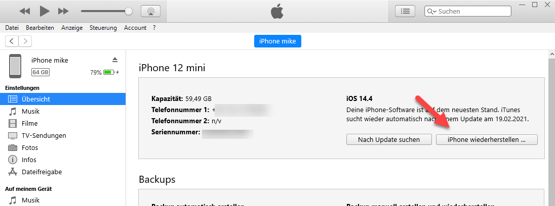Eject the iPhone mike device
The image size is (555, 206).
pyautogui.click(x=115, y=60)
